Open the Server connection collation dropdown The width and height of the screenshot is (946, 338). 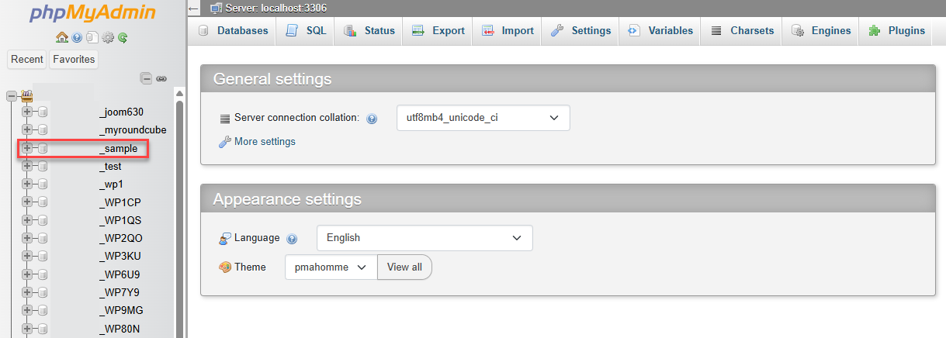point(483,118)
